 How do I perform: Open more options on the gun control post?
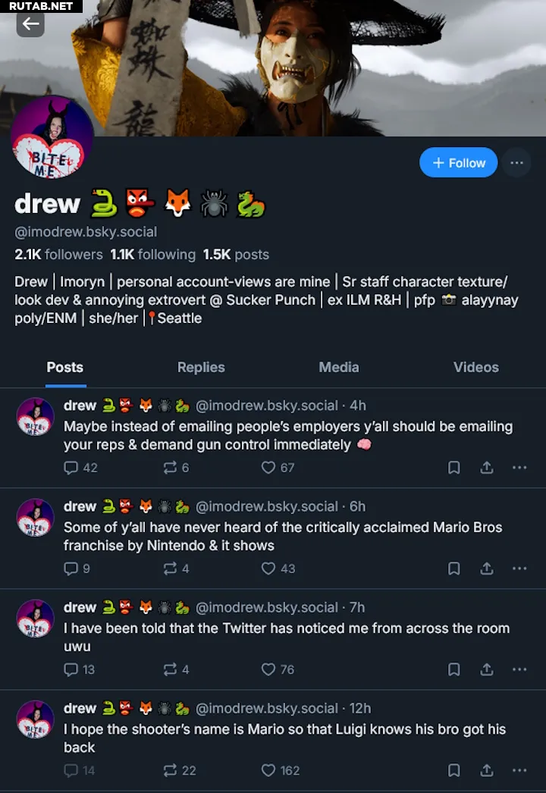click(519, 467)
